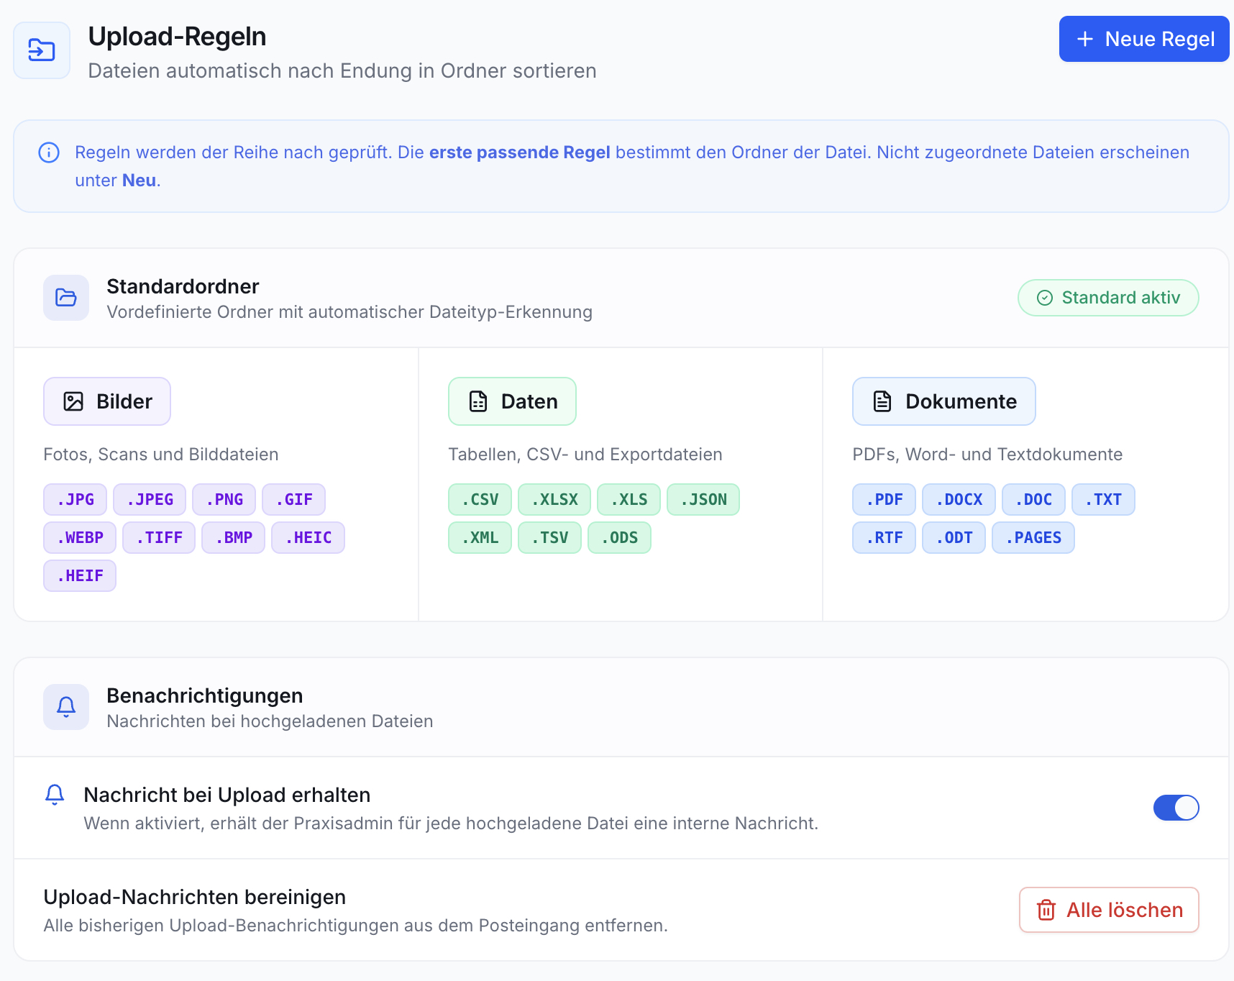Click the bell icon beside Nachricht bei Upload
Image resolution: width=1234 pixels, height=981 pixels.
pos(55,795)
